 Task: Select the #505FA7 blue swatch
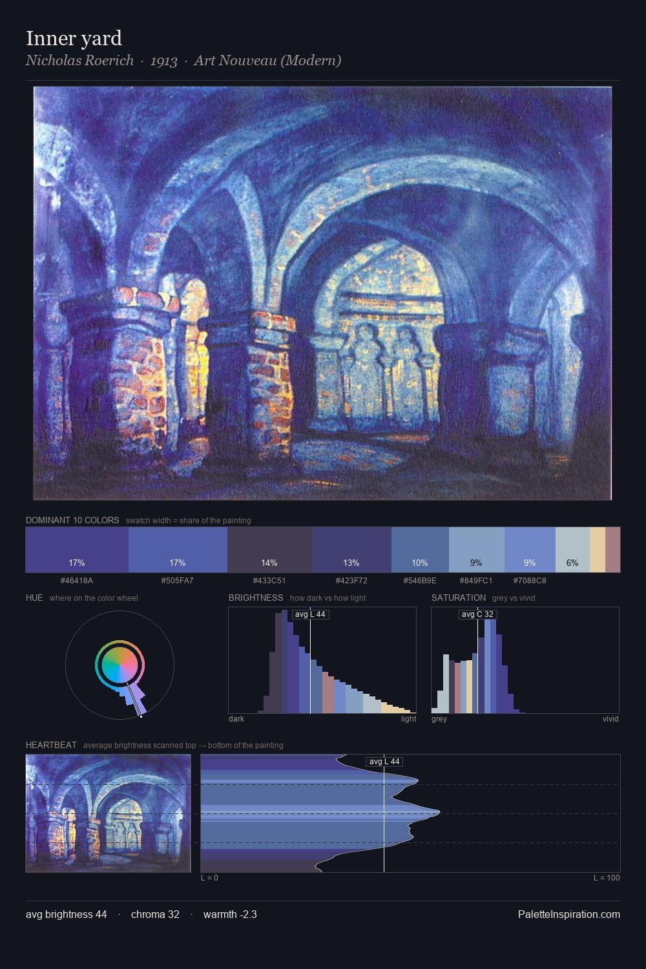[178, 550]
